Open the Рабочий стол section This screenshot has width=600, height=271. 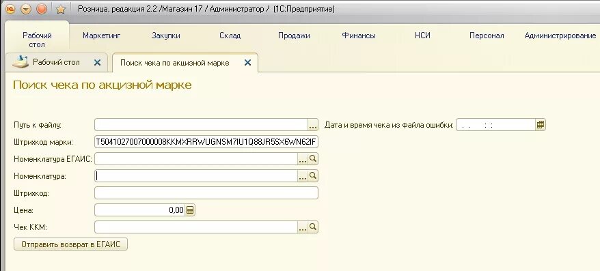(37, 40)
